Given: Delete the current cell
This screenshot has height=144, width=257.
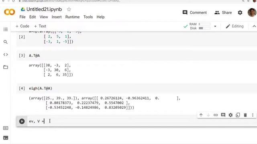Looking at the screenshot, I should coord(245,115).
